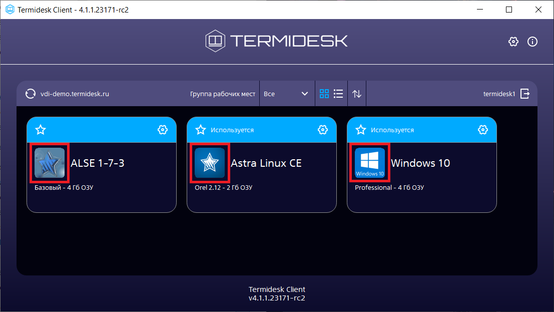Toggle the sort order arrows
Viewport: 554px width, 312px height.
coord(357,94)
